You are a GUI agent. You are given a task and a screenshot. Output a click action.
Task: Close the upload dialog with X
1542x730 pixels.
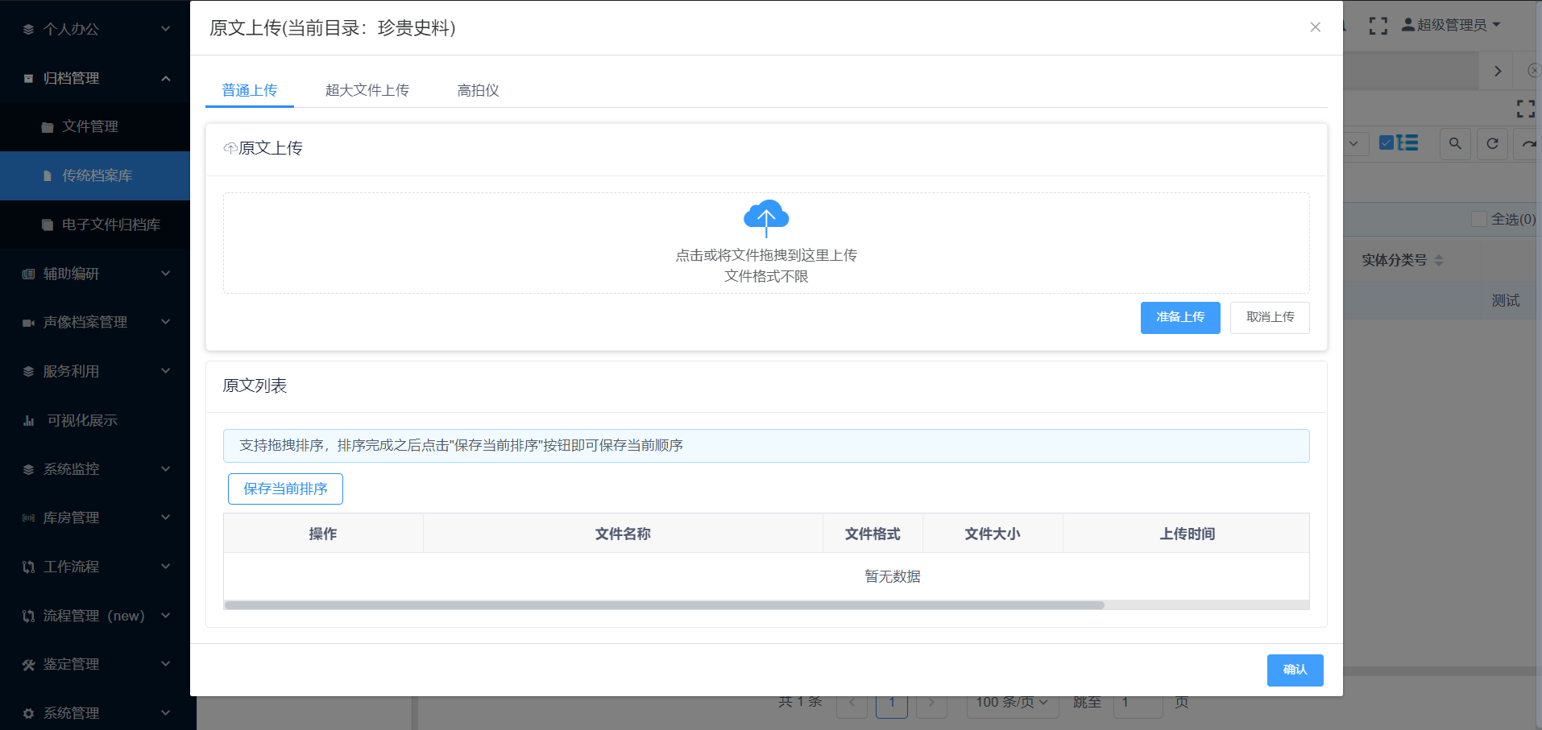(1315, 27)
